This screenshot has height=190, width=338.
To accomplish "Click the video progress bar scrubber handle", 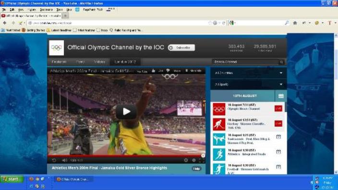I will [203, 155].
